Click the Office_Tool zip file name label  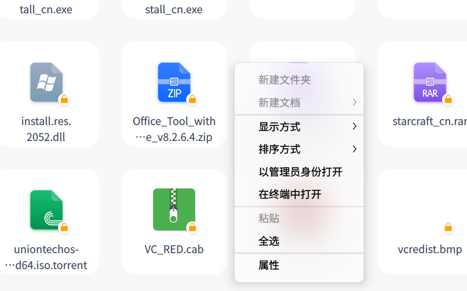pyautogui.click(x=174, y=129)
